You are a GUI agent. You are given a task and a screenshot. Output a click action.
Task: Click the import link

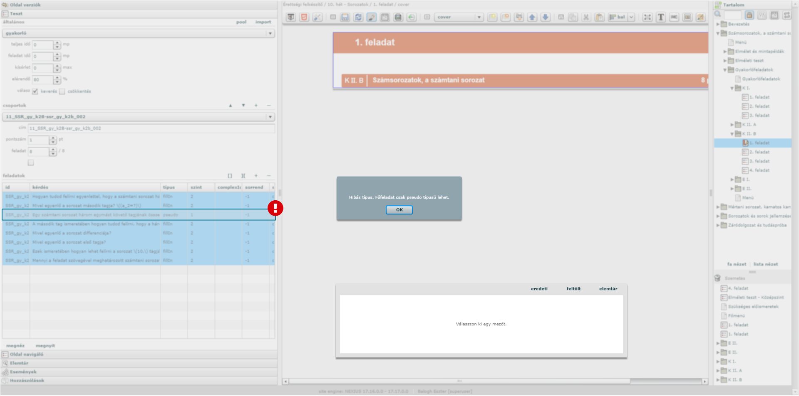(x=263, y=22)
